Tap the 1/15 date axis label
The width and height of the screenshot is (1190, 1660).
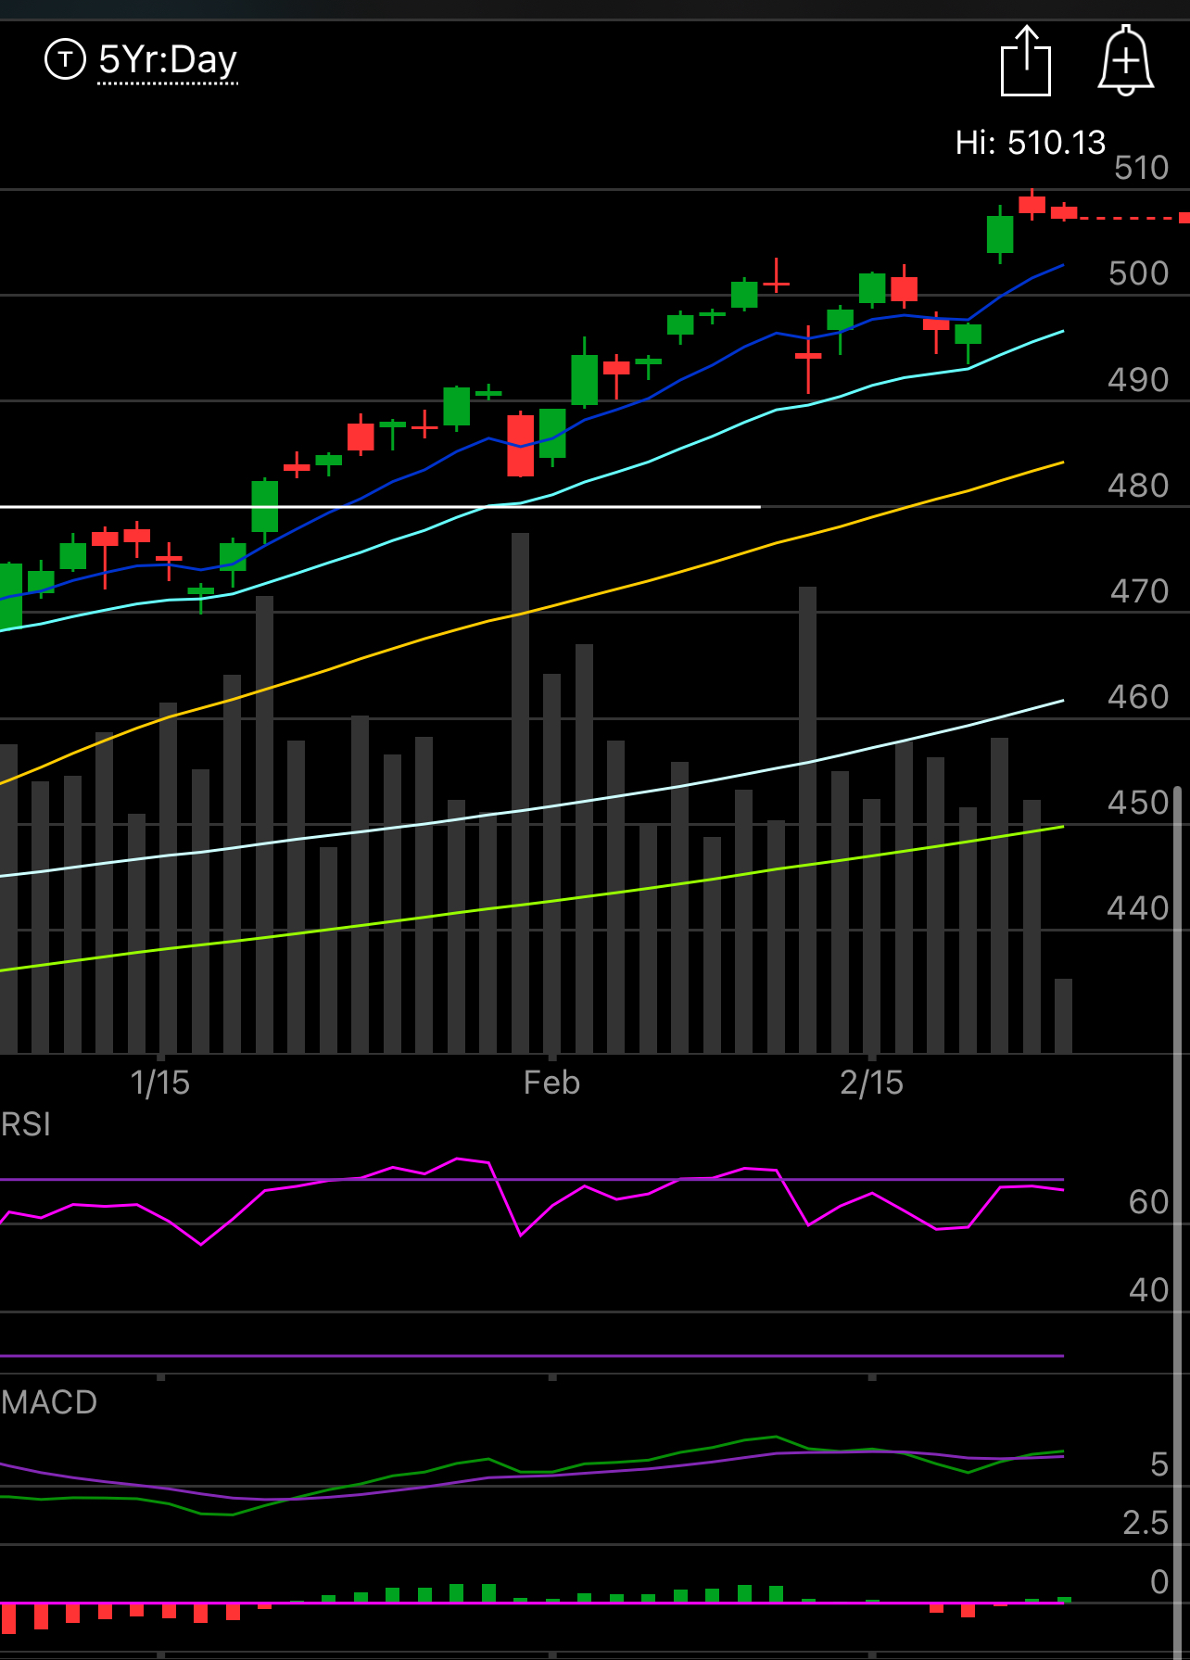pos(159,1083)
